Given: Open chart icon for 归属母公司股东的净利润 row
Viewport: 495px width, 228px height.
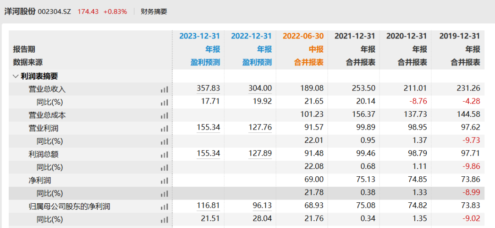Looking at the screenshot, I should click(164, 207).
